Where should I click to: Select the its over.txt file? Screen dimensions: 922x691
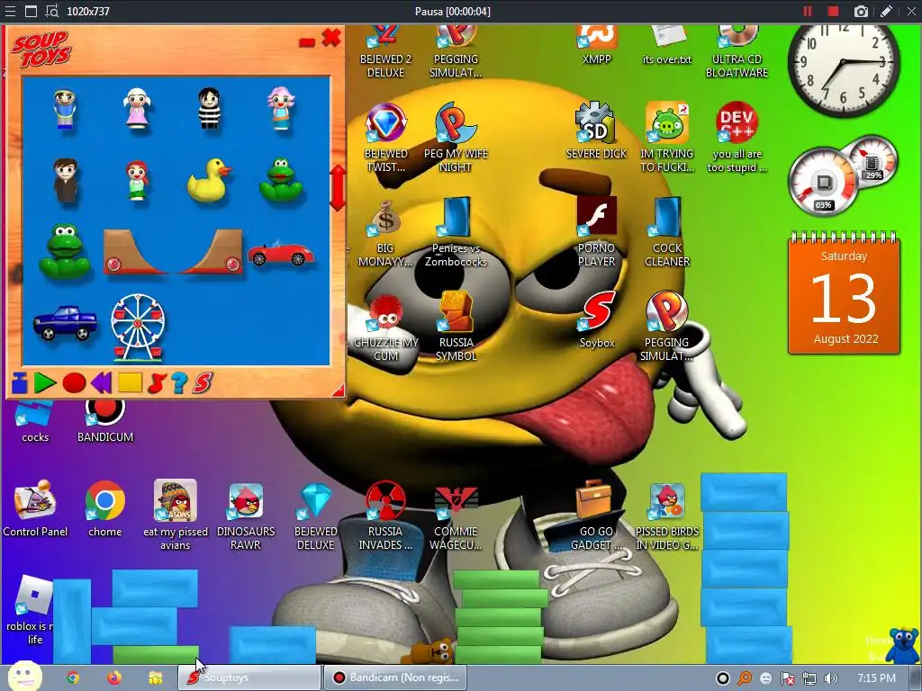tap(667, 45)
